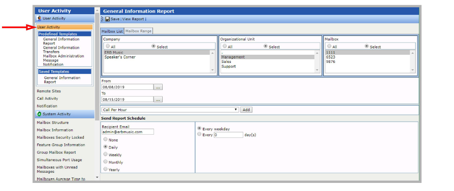
Task: Select Management in Organizational Unit list
Action: pos(267,57)
